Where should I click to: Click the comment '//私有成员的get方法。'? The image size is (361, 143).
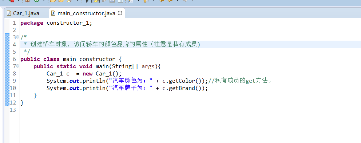[240, 81]
